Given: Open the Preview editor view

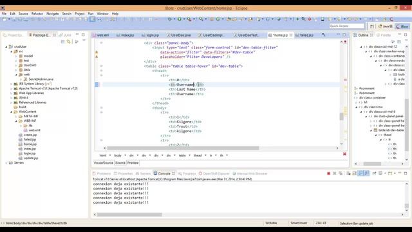Looking at the screenshot, I should [x=133, y=163].
